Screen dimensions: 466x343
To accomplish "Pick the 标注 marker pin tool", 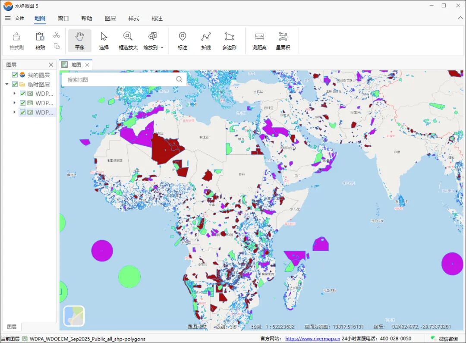I will (183, 41).
